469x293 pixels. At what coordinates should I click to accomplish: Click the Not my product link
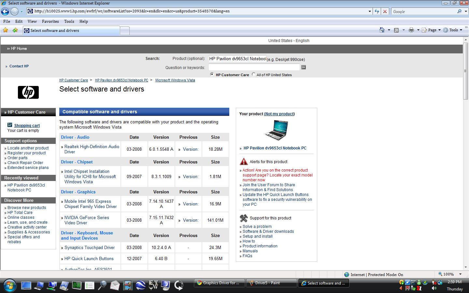click(x=279, y=114)
